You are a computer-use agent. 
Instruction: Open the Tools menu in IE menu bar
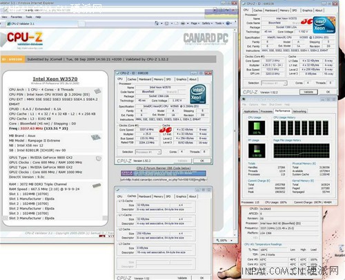tap(29, 17)
